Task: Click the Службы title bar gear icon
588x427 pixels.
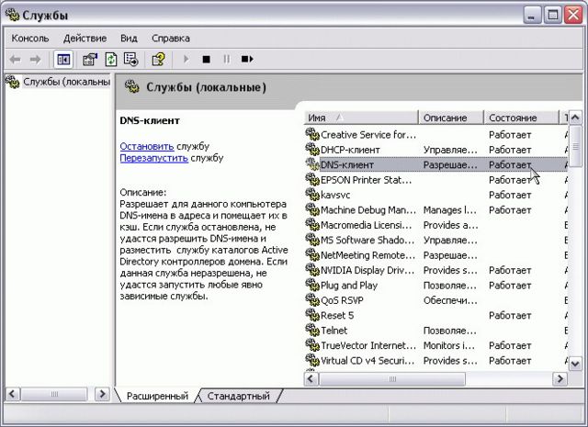Action: coord(12,15)
